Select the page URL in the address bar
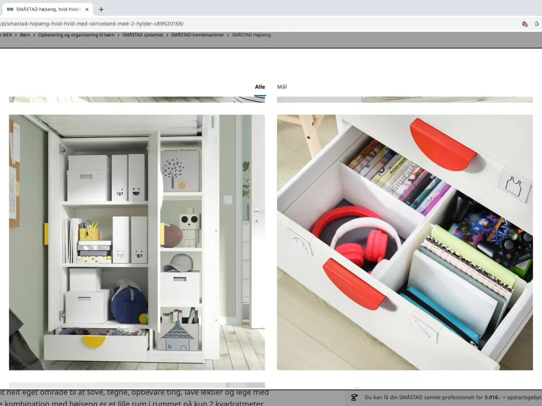The height and width of the screenshot is (406, 542). click(x=92, y=24)
